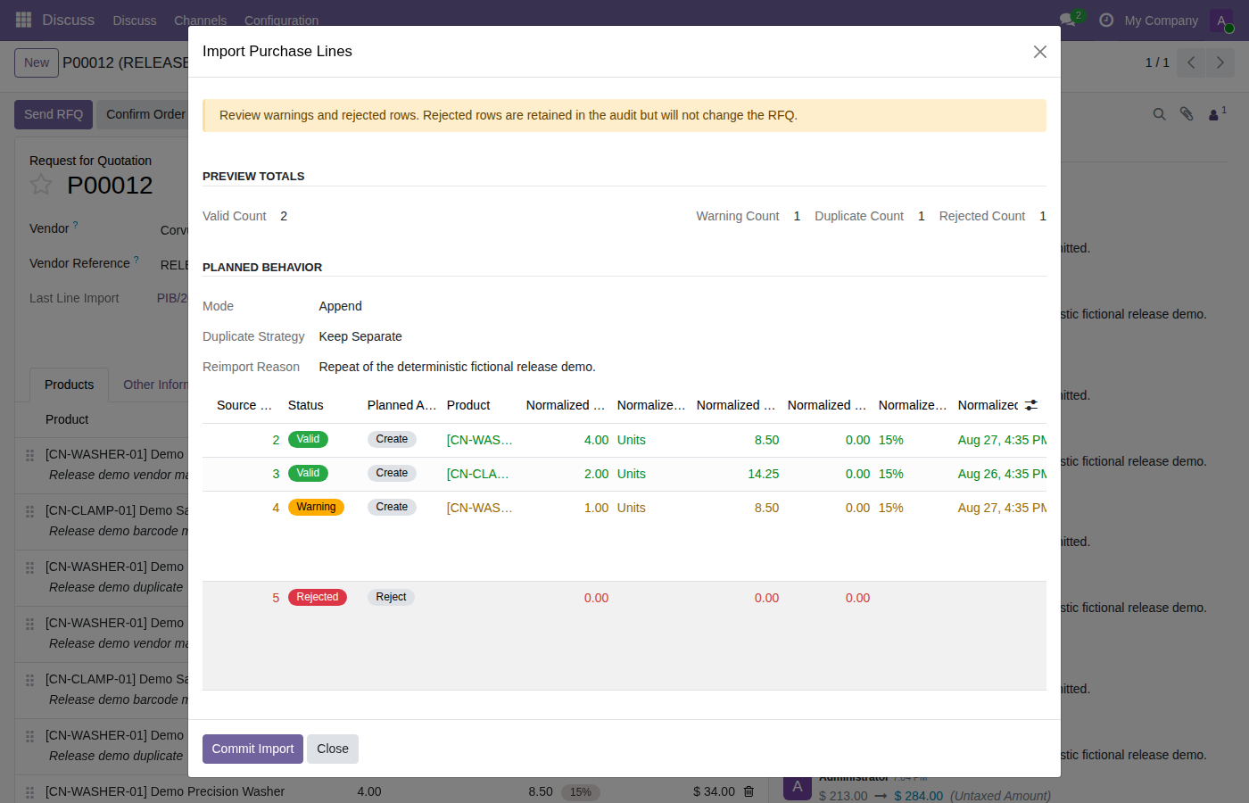Click the attachments paperclip icon

click(1186, 114)
